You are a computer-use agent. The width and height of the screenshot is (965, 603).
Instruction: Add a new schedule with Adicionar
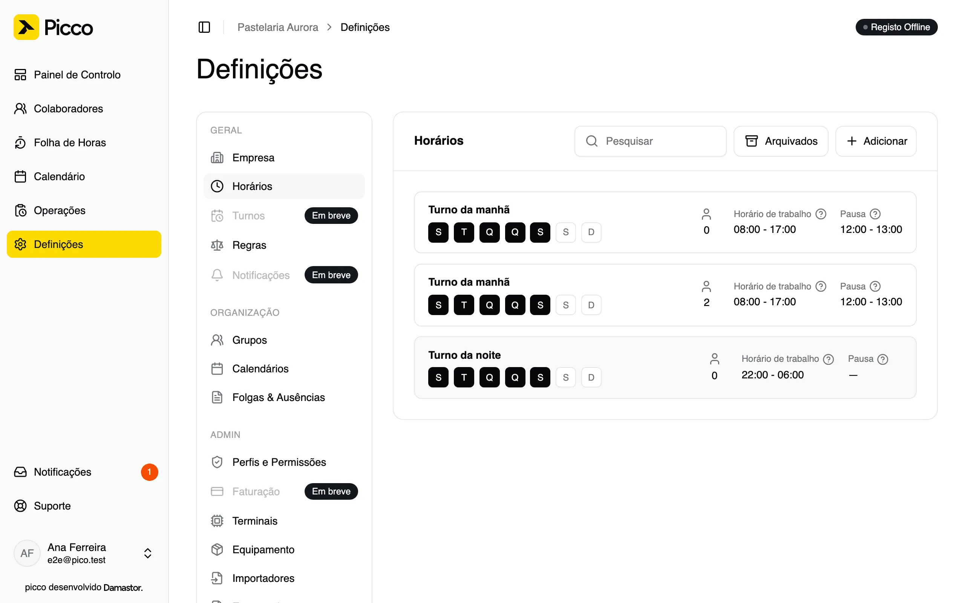876,141
